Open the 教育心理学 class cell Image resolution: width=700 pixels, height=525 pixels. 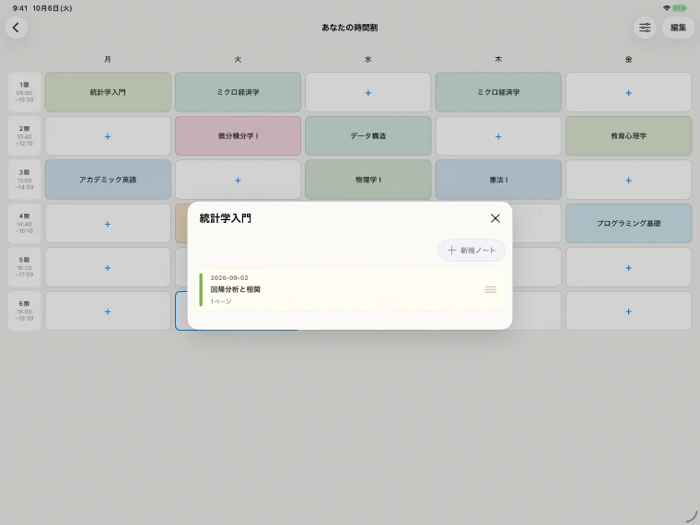(x=628, y=136)
